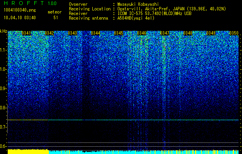Click the Receiving Location label
The image size is (242, 154).
(x=90, y=9)
